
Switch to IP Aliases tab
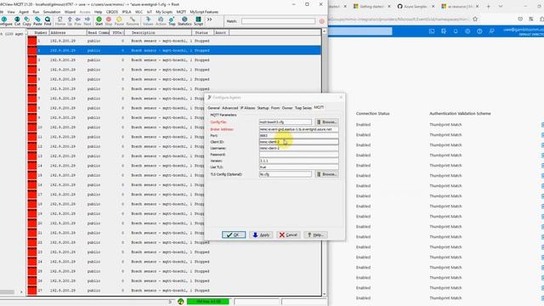click(247, 108)
